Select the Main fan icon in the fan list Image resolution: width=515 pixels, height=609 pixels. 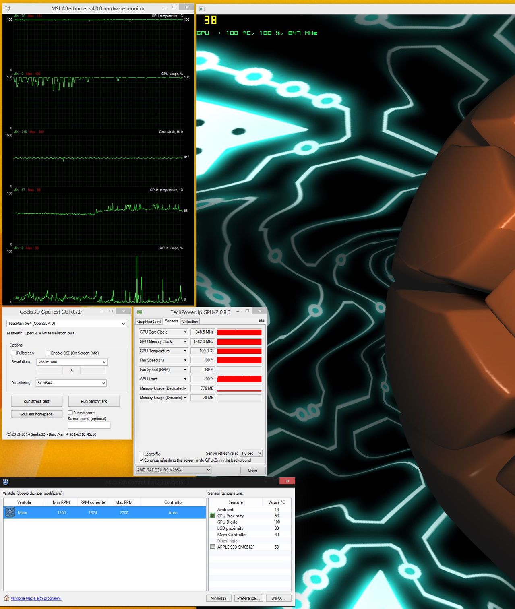click(10, 512)
